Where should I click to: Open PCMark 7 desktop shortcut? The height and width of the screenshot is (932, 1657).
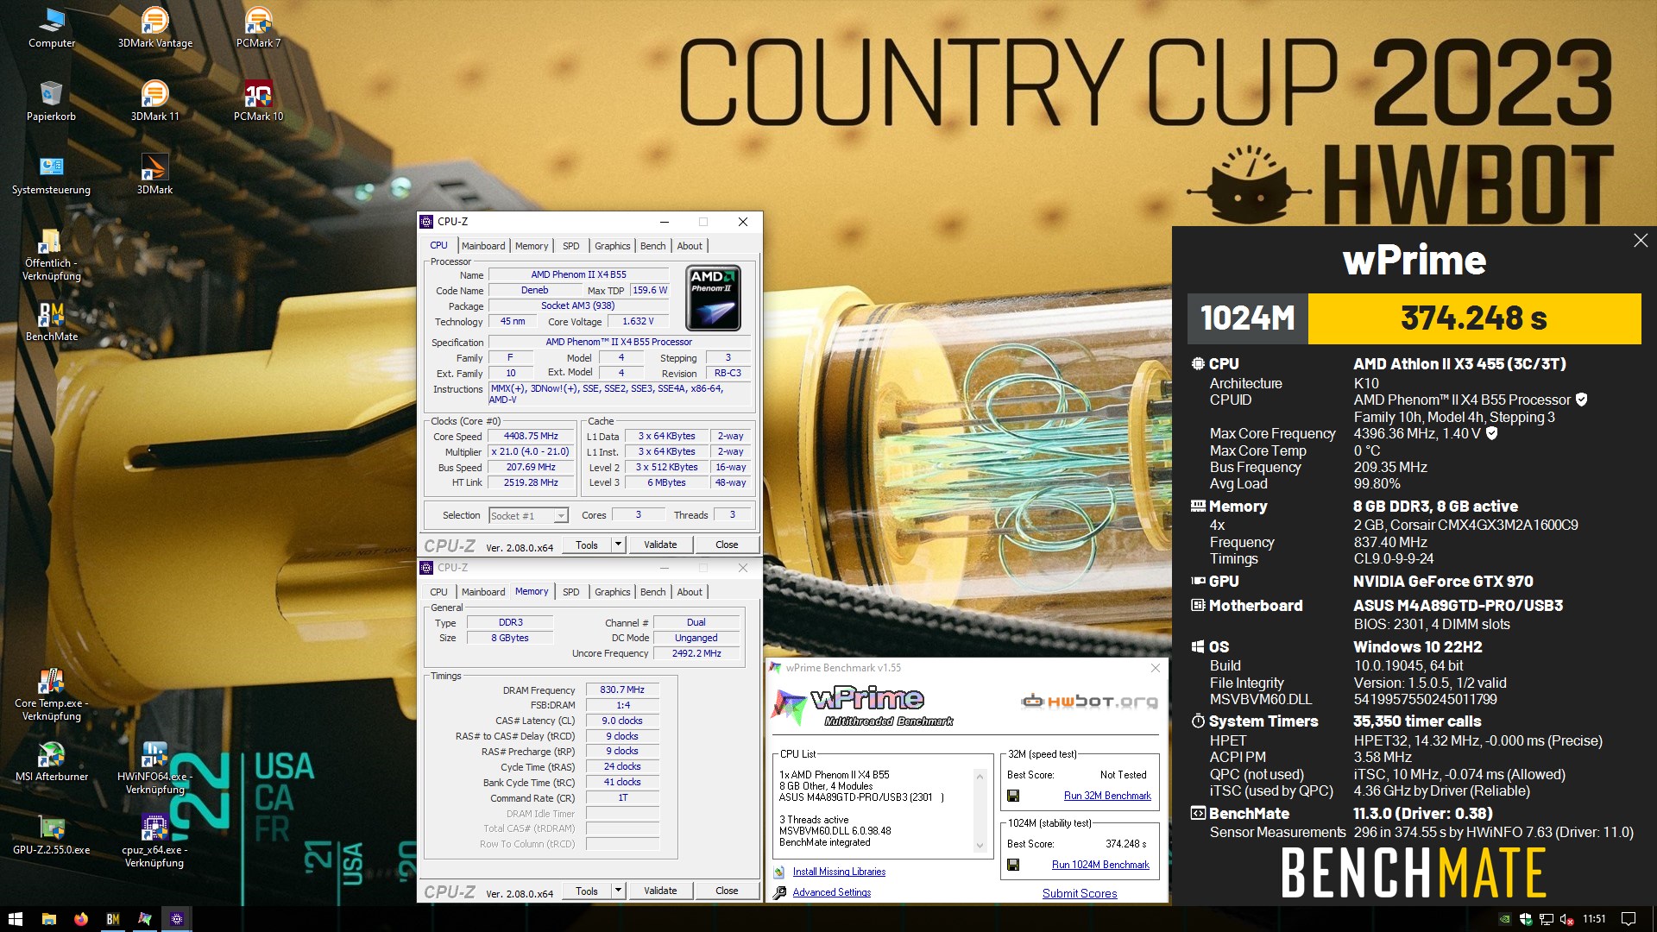click(x=258, y=28)
